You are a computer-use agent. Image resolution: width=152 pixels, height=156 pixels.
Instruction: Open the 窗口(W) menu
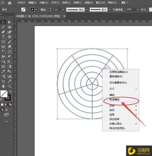(100, 3)
